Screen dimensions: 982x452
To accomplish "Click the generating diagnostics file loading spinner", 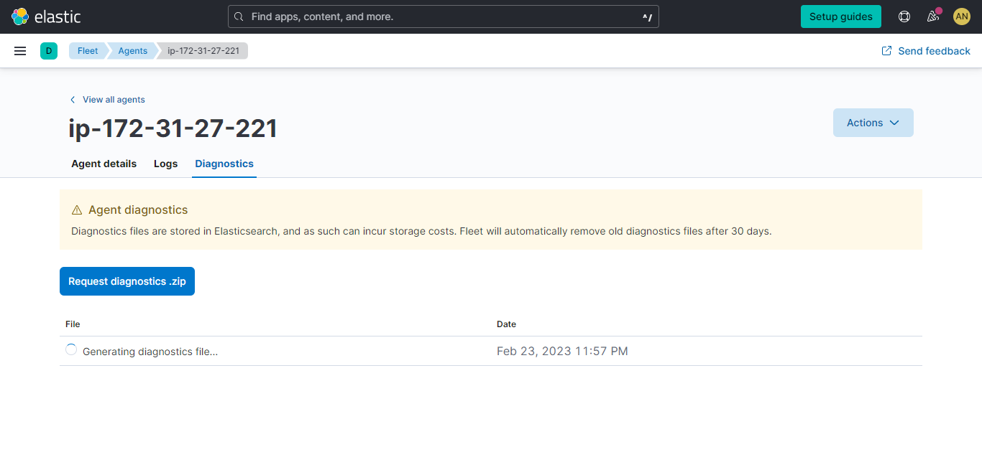I will (x=71, y=349).
